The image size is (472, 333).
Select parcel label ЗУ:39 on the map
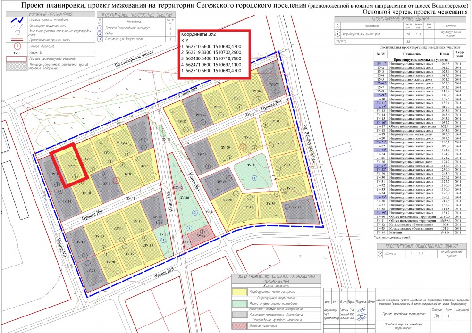click(221, 182)
